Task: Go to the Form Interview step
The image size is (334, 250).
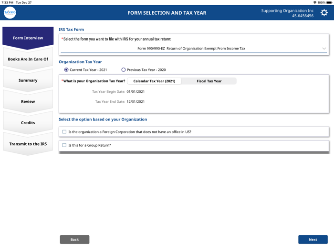Action: coord(28,38)
